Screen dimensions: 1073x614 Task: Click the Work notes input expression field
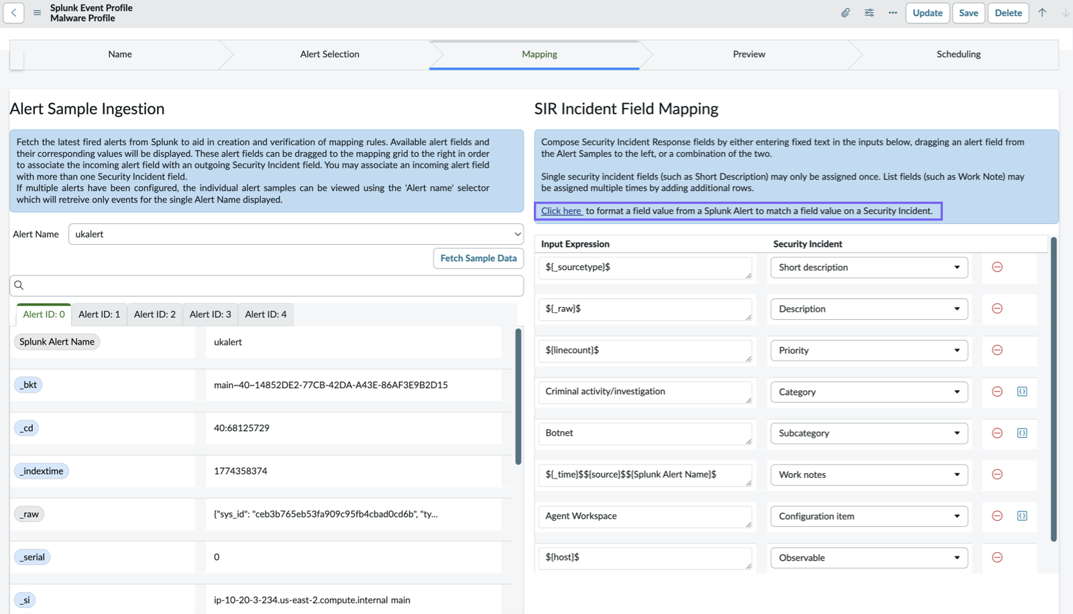645,475
